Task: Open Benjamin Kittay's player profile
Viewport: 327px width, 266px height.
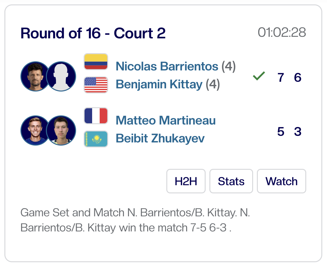Action: [x=159, y=84]
